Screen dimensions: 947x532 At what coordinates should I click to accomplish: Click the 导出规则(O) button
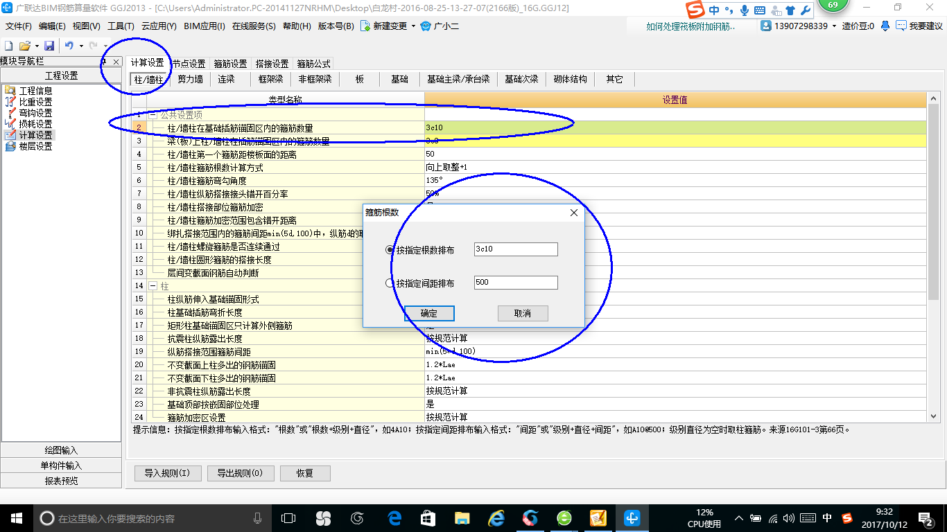(x=240, y=473)
